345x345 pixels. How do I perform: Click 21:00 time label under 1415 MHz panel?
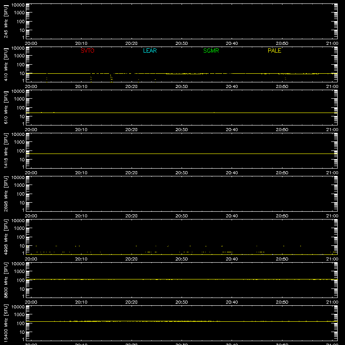tap(332, 173)
